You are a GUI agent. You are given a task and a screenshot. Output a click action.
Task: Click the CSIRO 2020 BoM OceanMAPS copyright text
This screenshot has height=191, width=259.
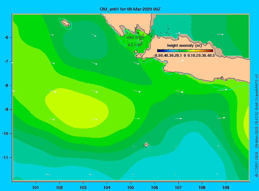pos(256,125)
